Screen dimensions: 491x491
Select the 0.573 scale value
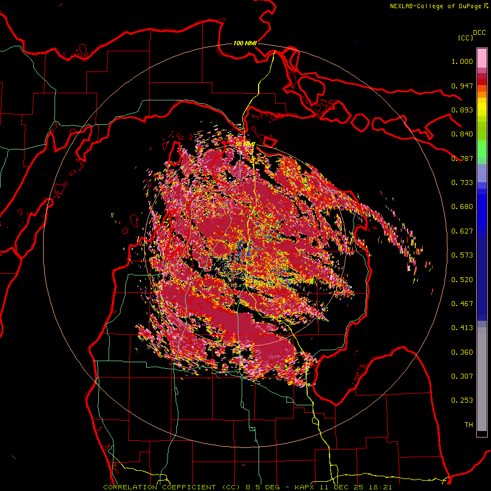pos(462,255)
